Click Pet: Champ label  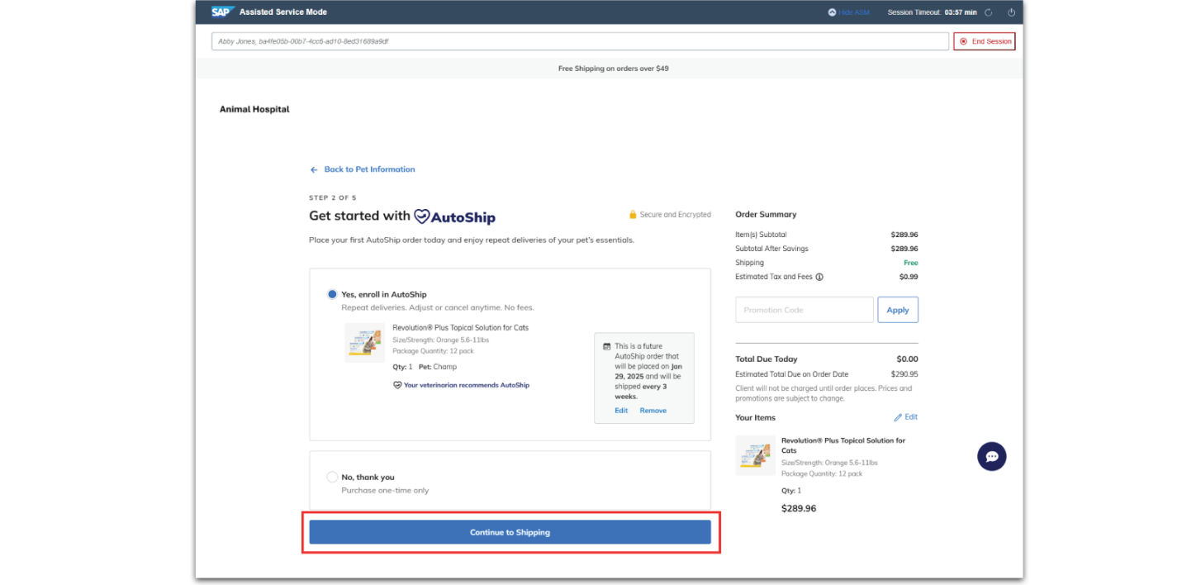(x=438, y=367)
